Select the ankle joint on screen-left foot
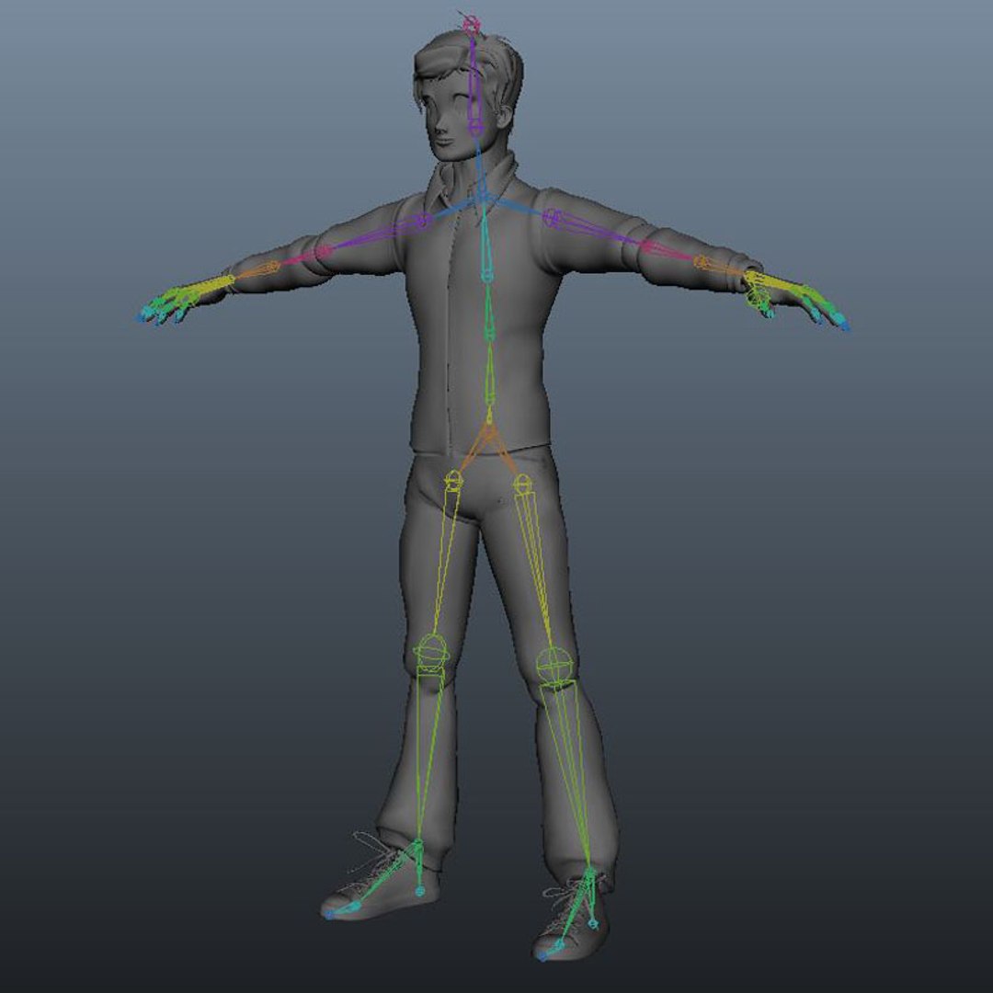This screenshot has width=993, height=993. (x=418, y=844)
